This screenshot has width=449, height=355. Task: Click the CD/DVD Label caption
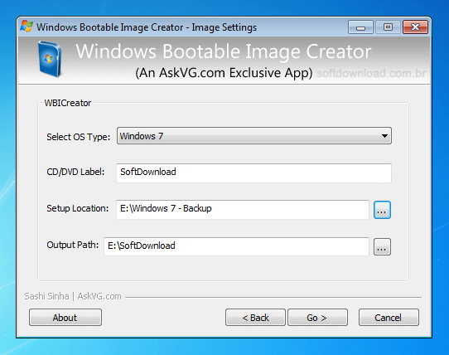coord(75,172)
